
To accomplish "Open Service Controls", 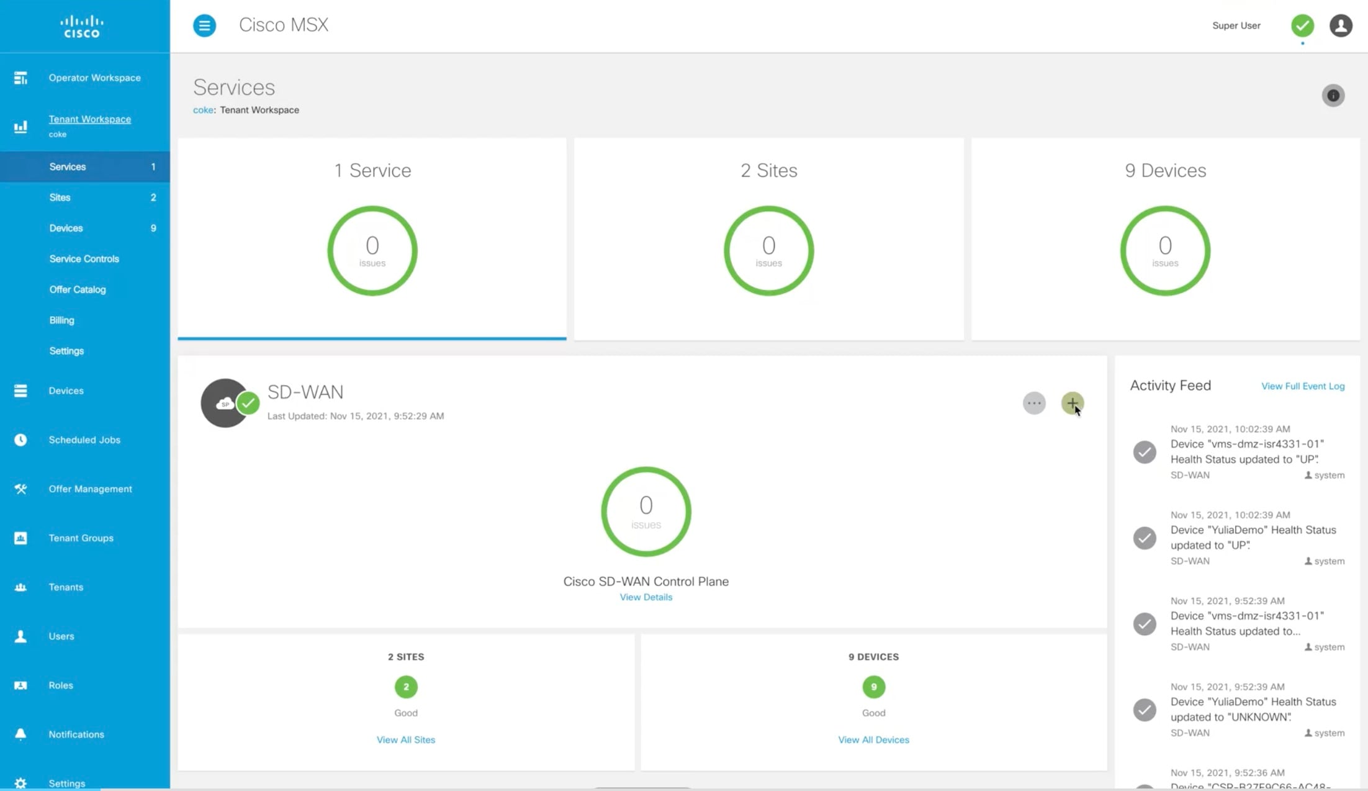I will click(x=85, y=259).
